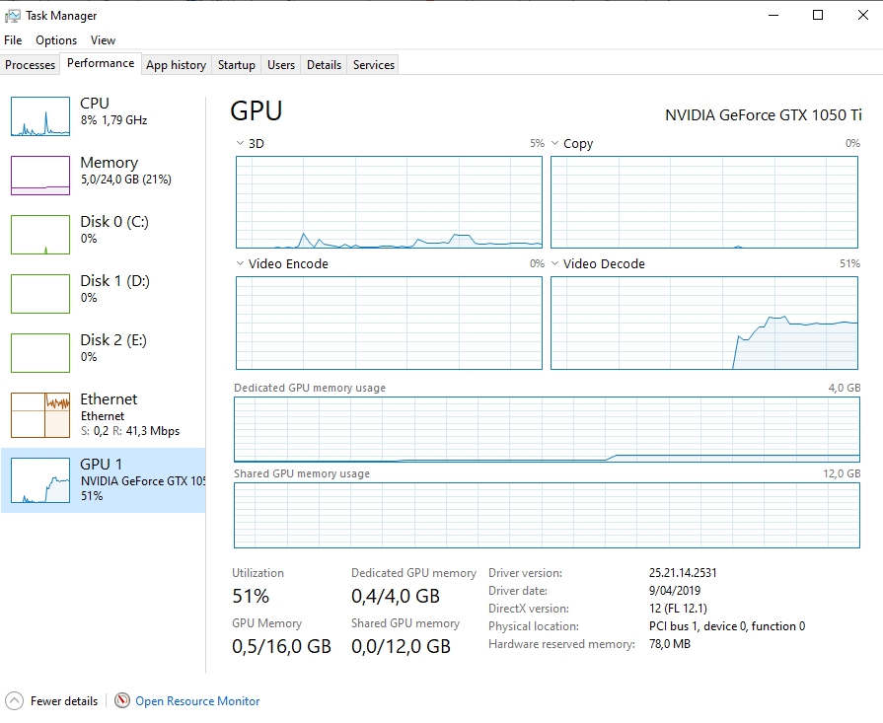This screenshot has width=883, height=723.
Task: Select the CPU usage graph thumbnail
Action: pos(40,116)
